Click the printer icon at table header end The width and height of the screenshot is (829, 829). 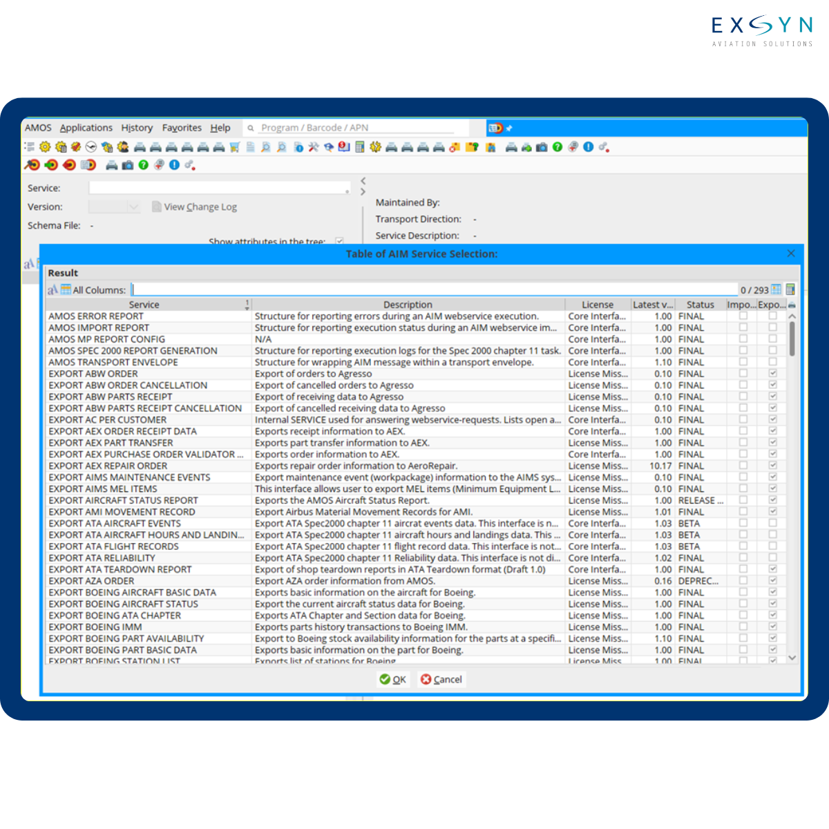pyautogui.click(x=792, y=305)
